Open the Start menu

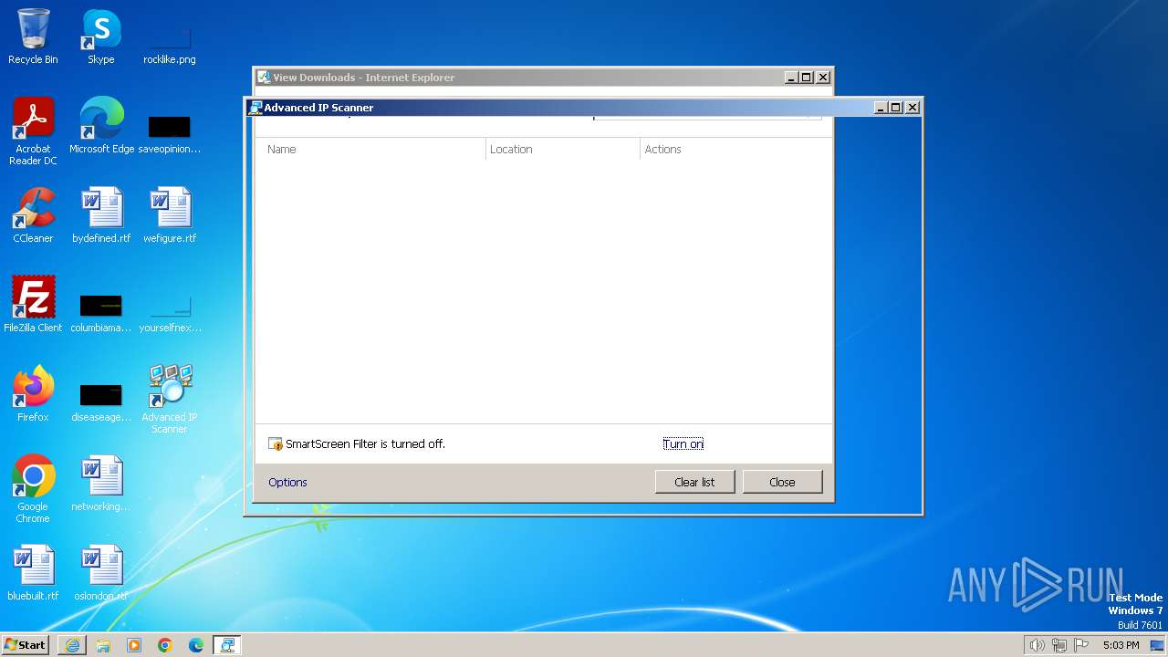click(26, 645)
